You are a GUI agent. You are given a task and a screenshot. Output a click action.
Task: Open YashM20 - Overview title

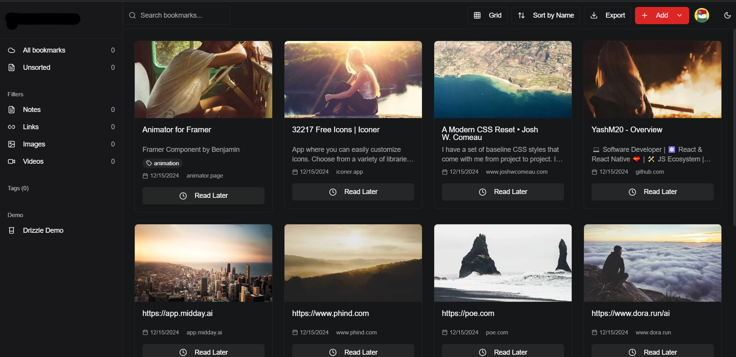(x=627, y=130)
